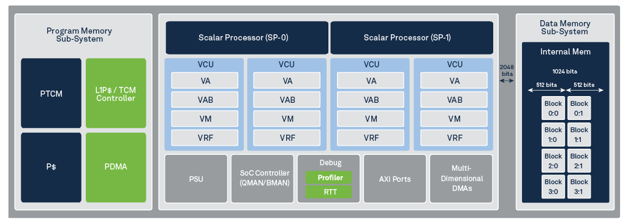The height and width of the screenshot is (224, 628).
Task: Click the green RTT debug button
Action: tap(328, 192)
